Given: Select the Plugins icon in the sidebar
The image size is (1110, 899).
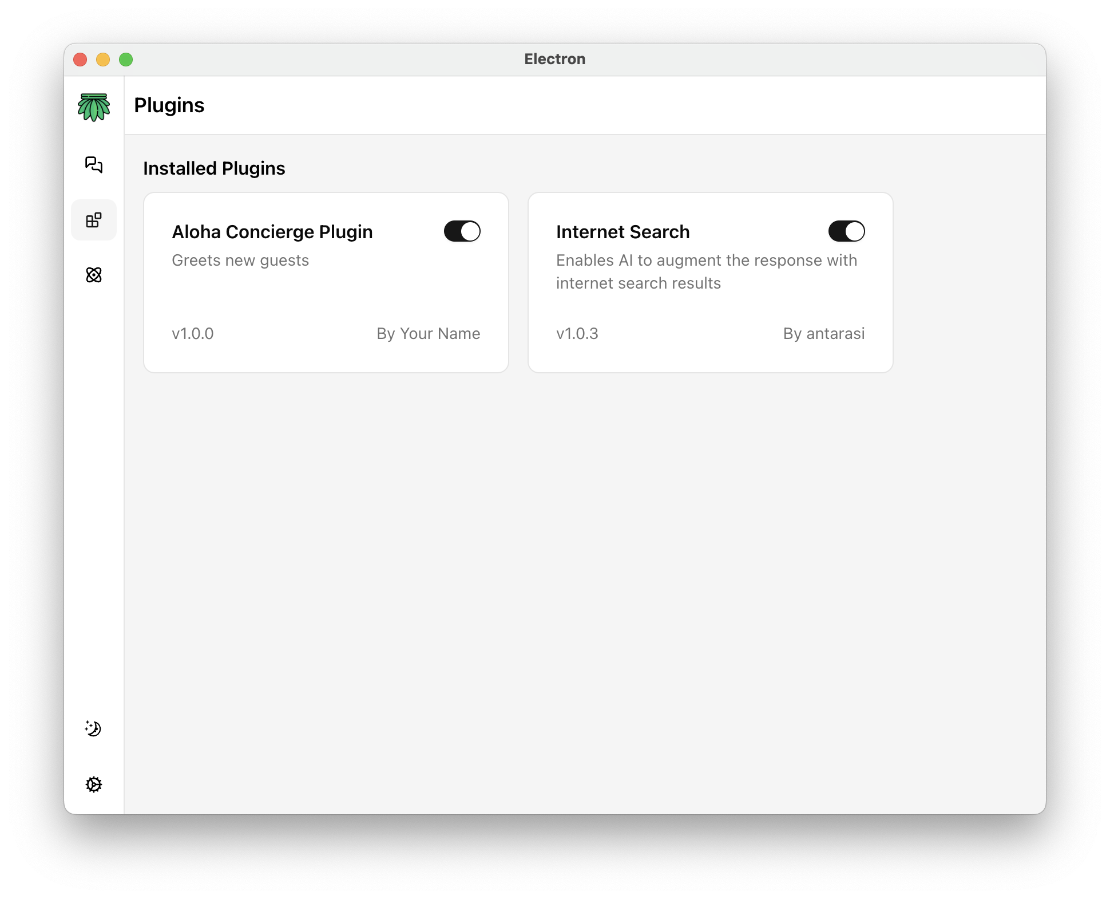Looking at the screenshot, I should 94,220.
